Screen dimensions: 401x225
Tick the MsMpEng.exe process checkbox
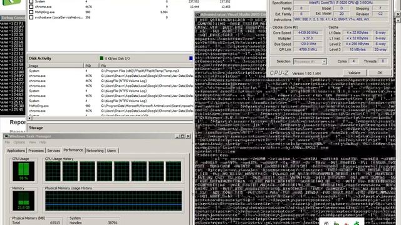[x=31, y=12]
